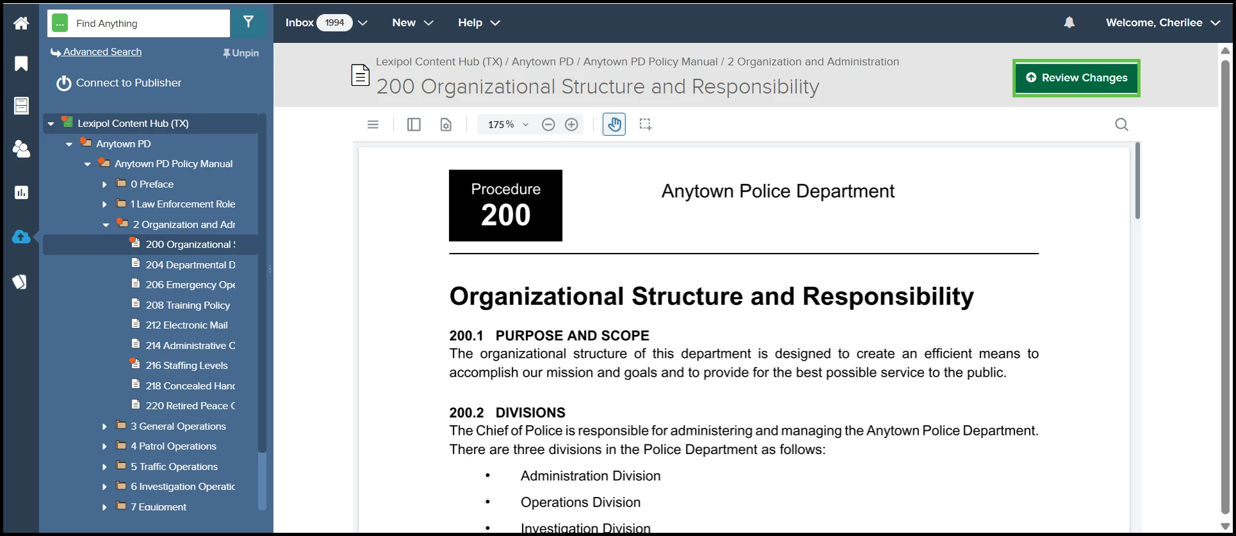Click the PDF document vertical scrollbar
This screenshot has height=536, width=1236.
click(x=1137, y=181)
